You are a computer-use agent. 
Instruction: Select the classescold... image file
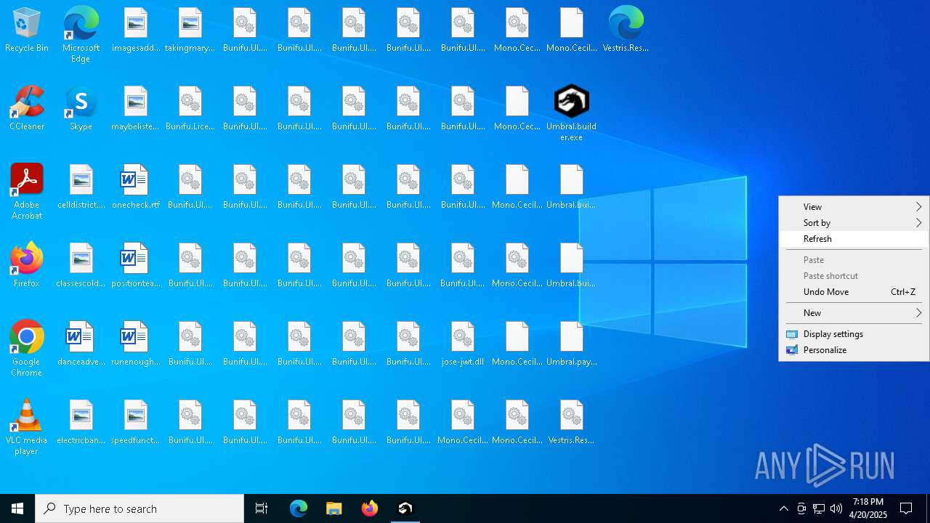click(x=81, y=264)
